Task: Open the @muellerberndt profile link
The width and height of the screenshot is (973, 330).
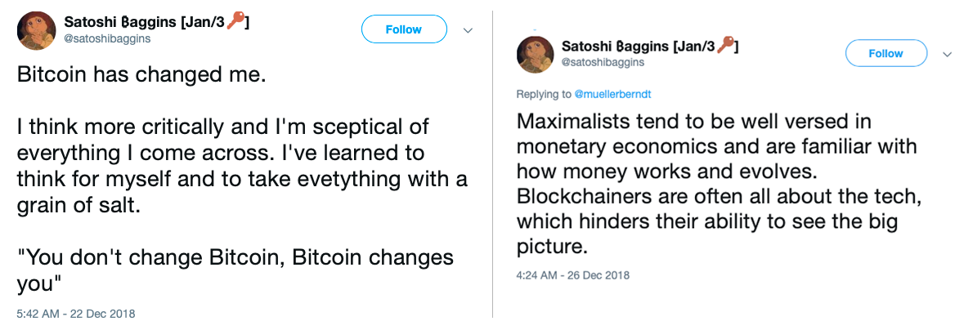Action: pyautogui.click(x=612, y=95)
